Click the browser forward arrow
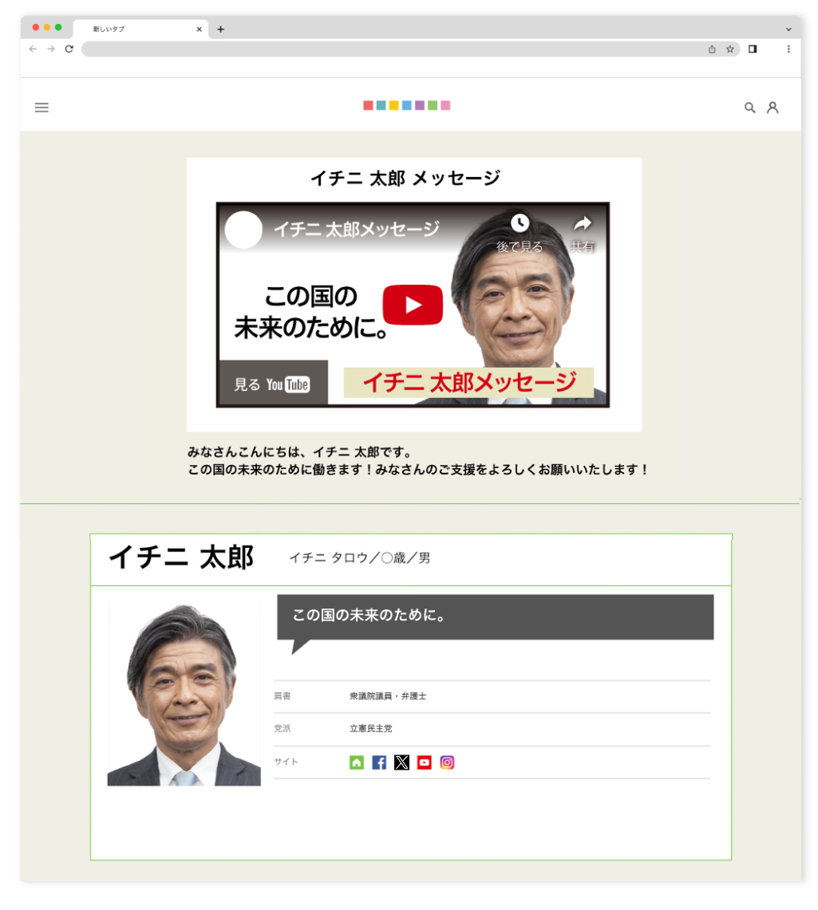818x910 pixels. (51, 49)
